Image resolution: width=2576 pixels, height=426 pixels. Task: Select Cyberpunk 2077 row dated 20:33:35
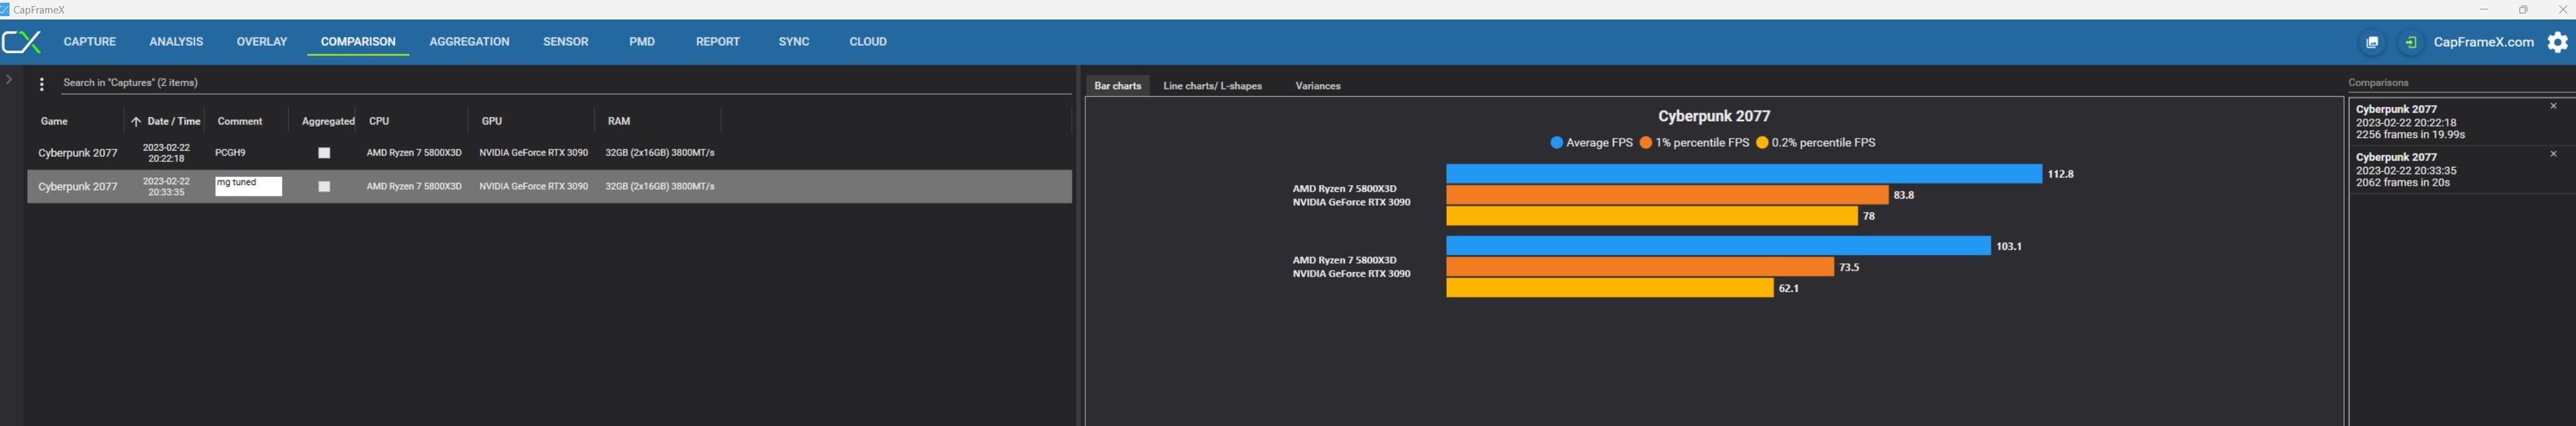(549, 186)
